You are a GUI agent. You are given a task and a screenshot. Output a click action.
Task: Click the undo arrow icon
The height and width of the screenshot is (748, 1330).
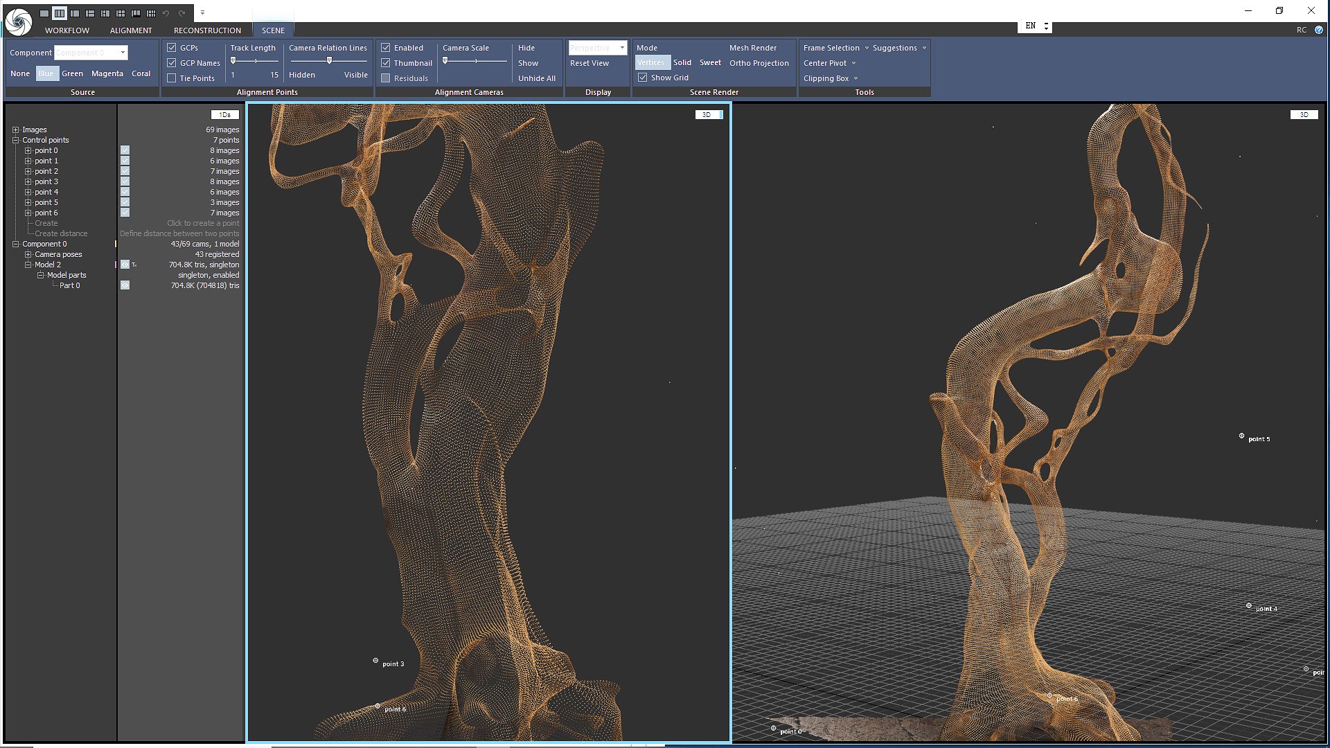click(166, 13)
